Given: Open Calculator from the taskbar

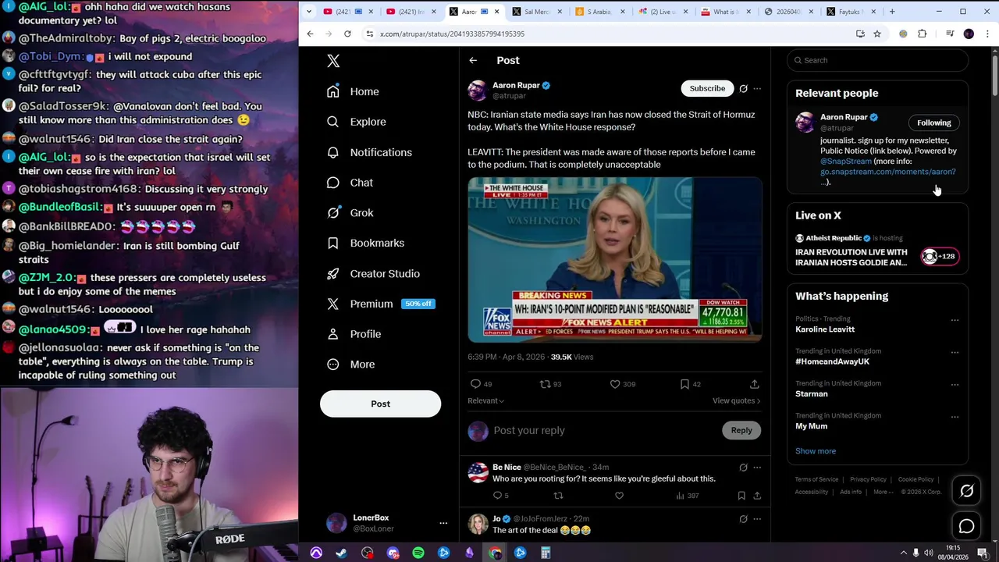Looking at the screenshot, I should click(546, 553).
